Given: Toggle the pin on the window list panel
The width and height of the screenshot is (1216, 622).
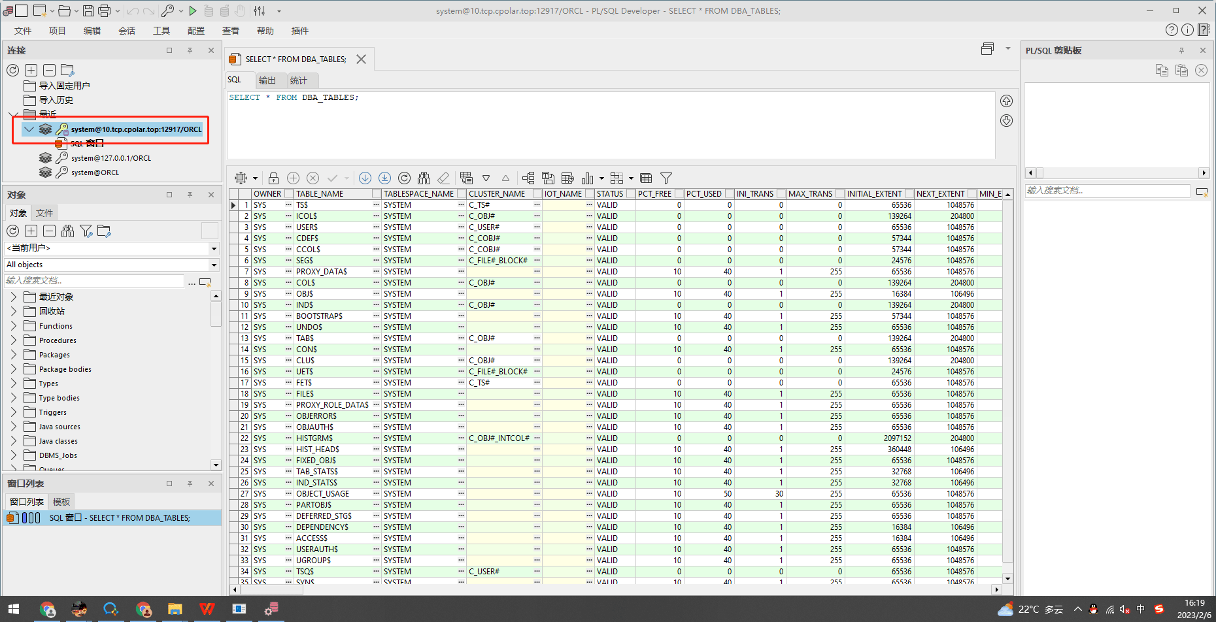Looking at the screenshot, I should click(x=190, y=483).
